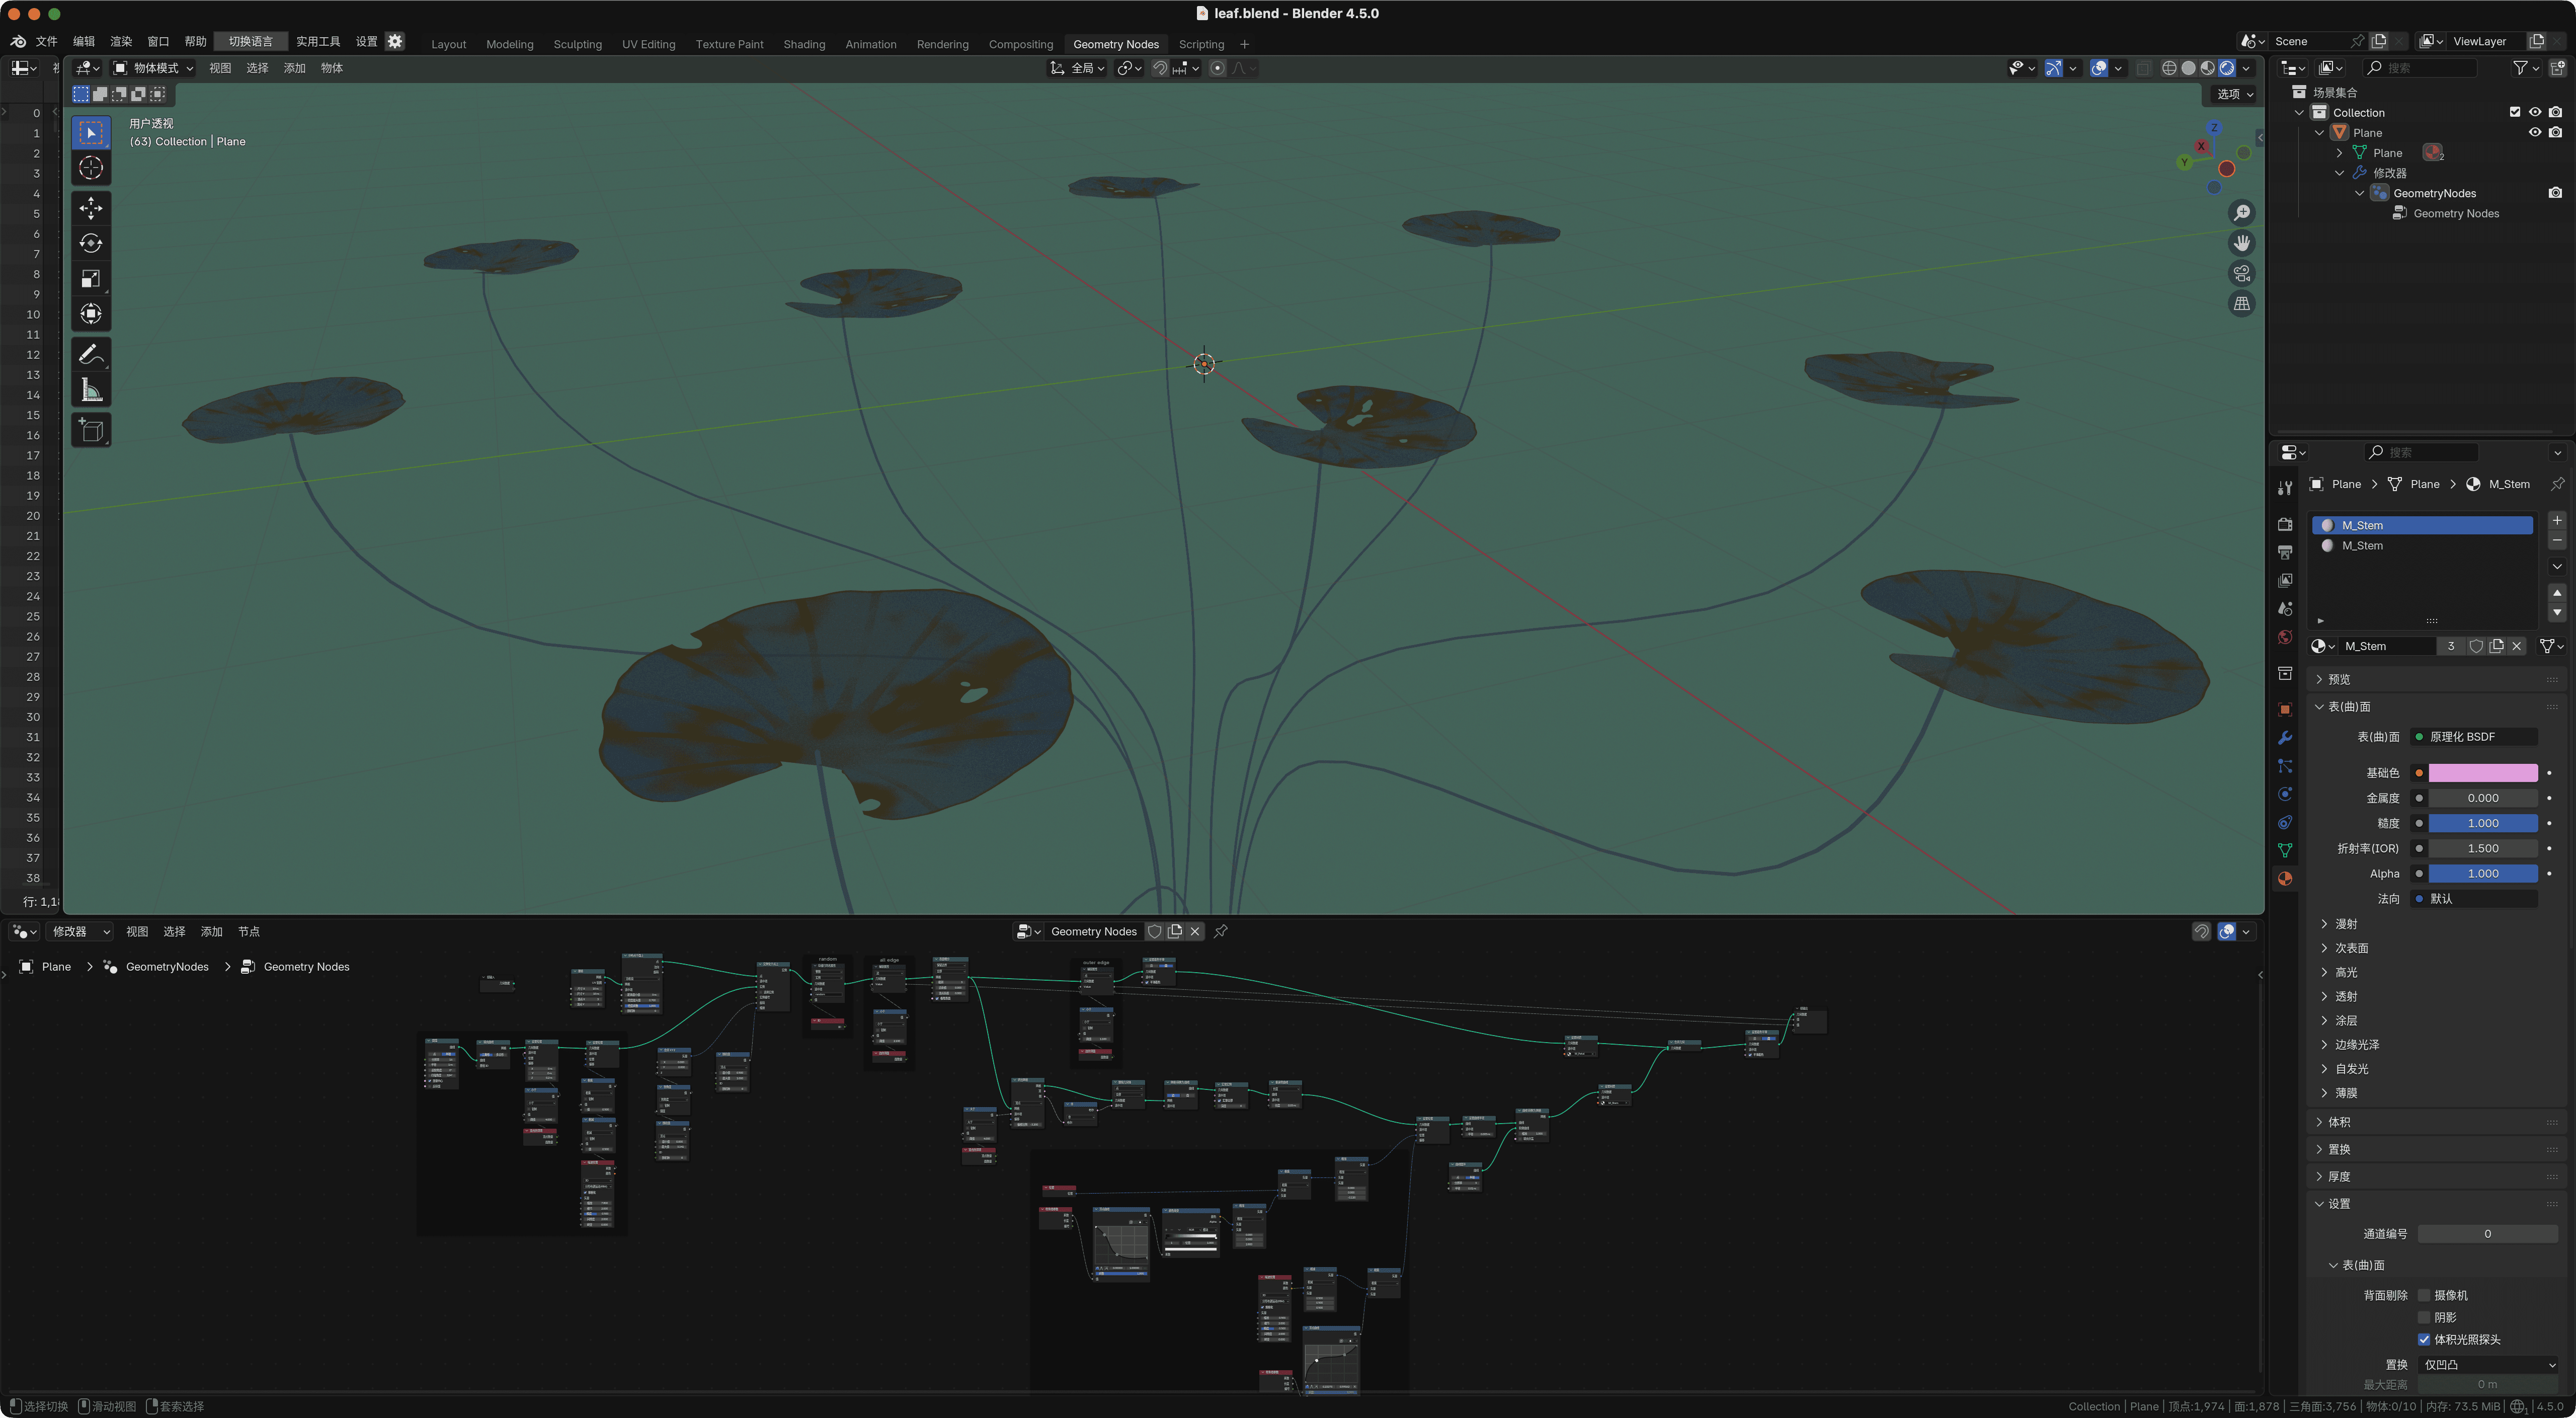2576x1418 pixels.
Task: Click the 切换语言 button
Action: click(x=250, y=41)
